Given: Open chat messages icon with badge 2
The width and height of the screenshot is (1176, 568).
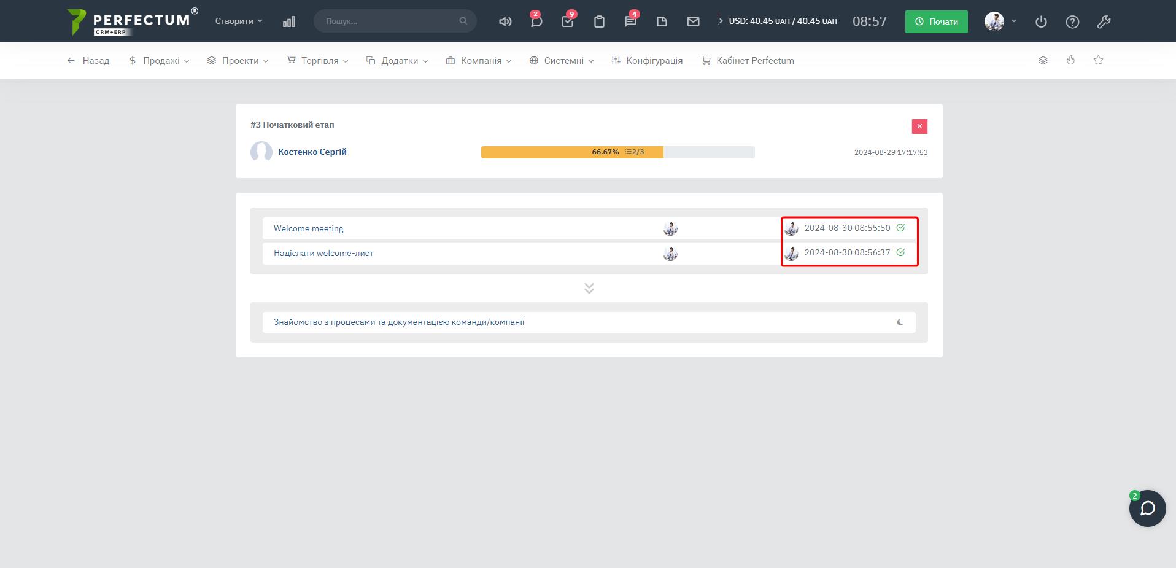Looking at the screenshot, I should (536, 21).
